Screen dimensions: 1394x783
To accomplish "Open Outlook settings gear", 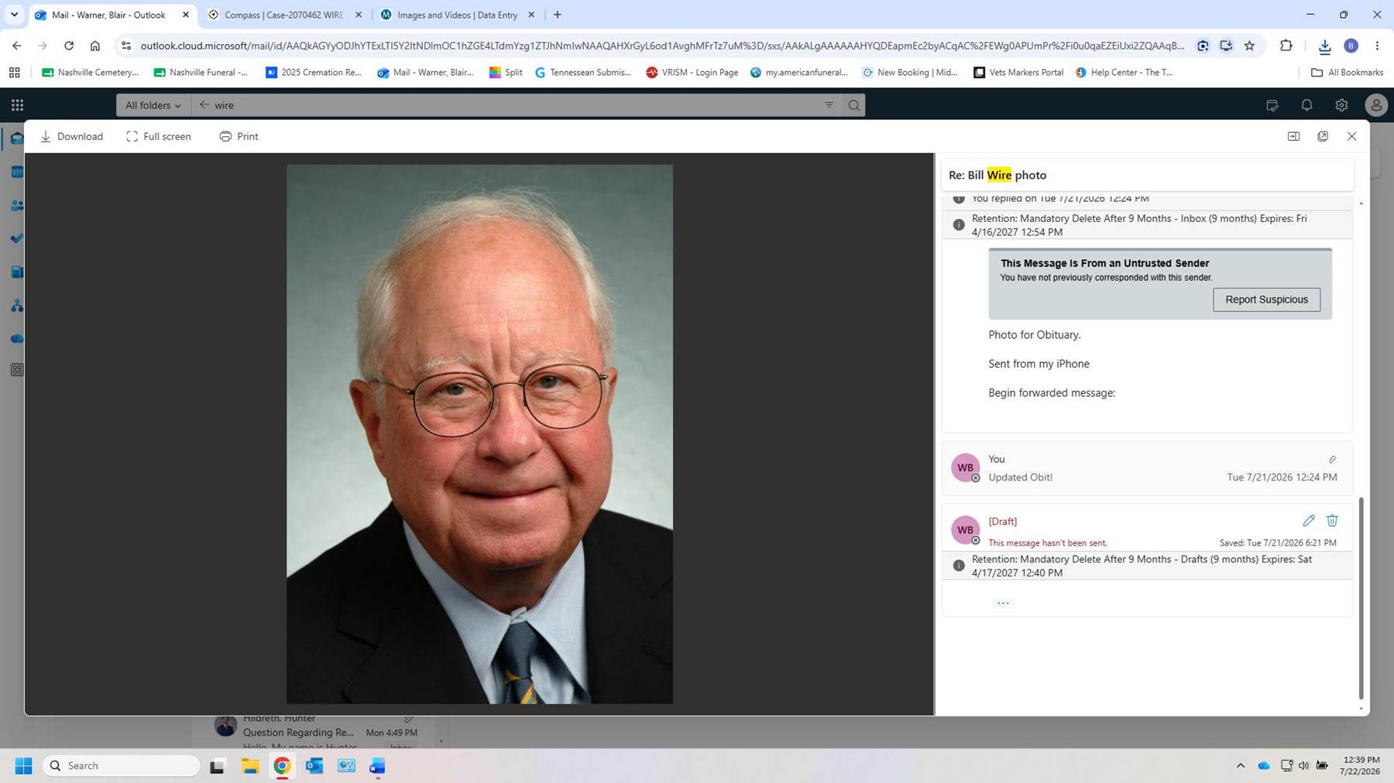I will pyautogui.click(x=1341, y=105).
